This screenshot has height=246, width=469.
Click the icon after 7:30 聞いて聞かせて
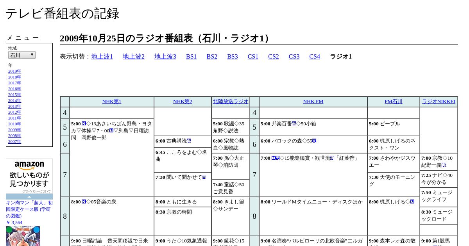204,177
